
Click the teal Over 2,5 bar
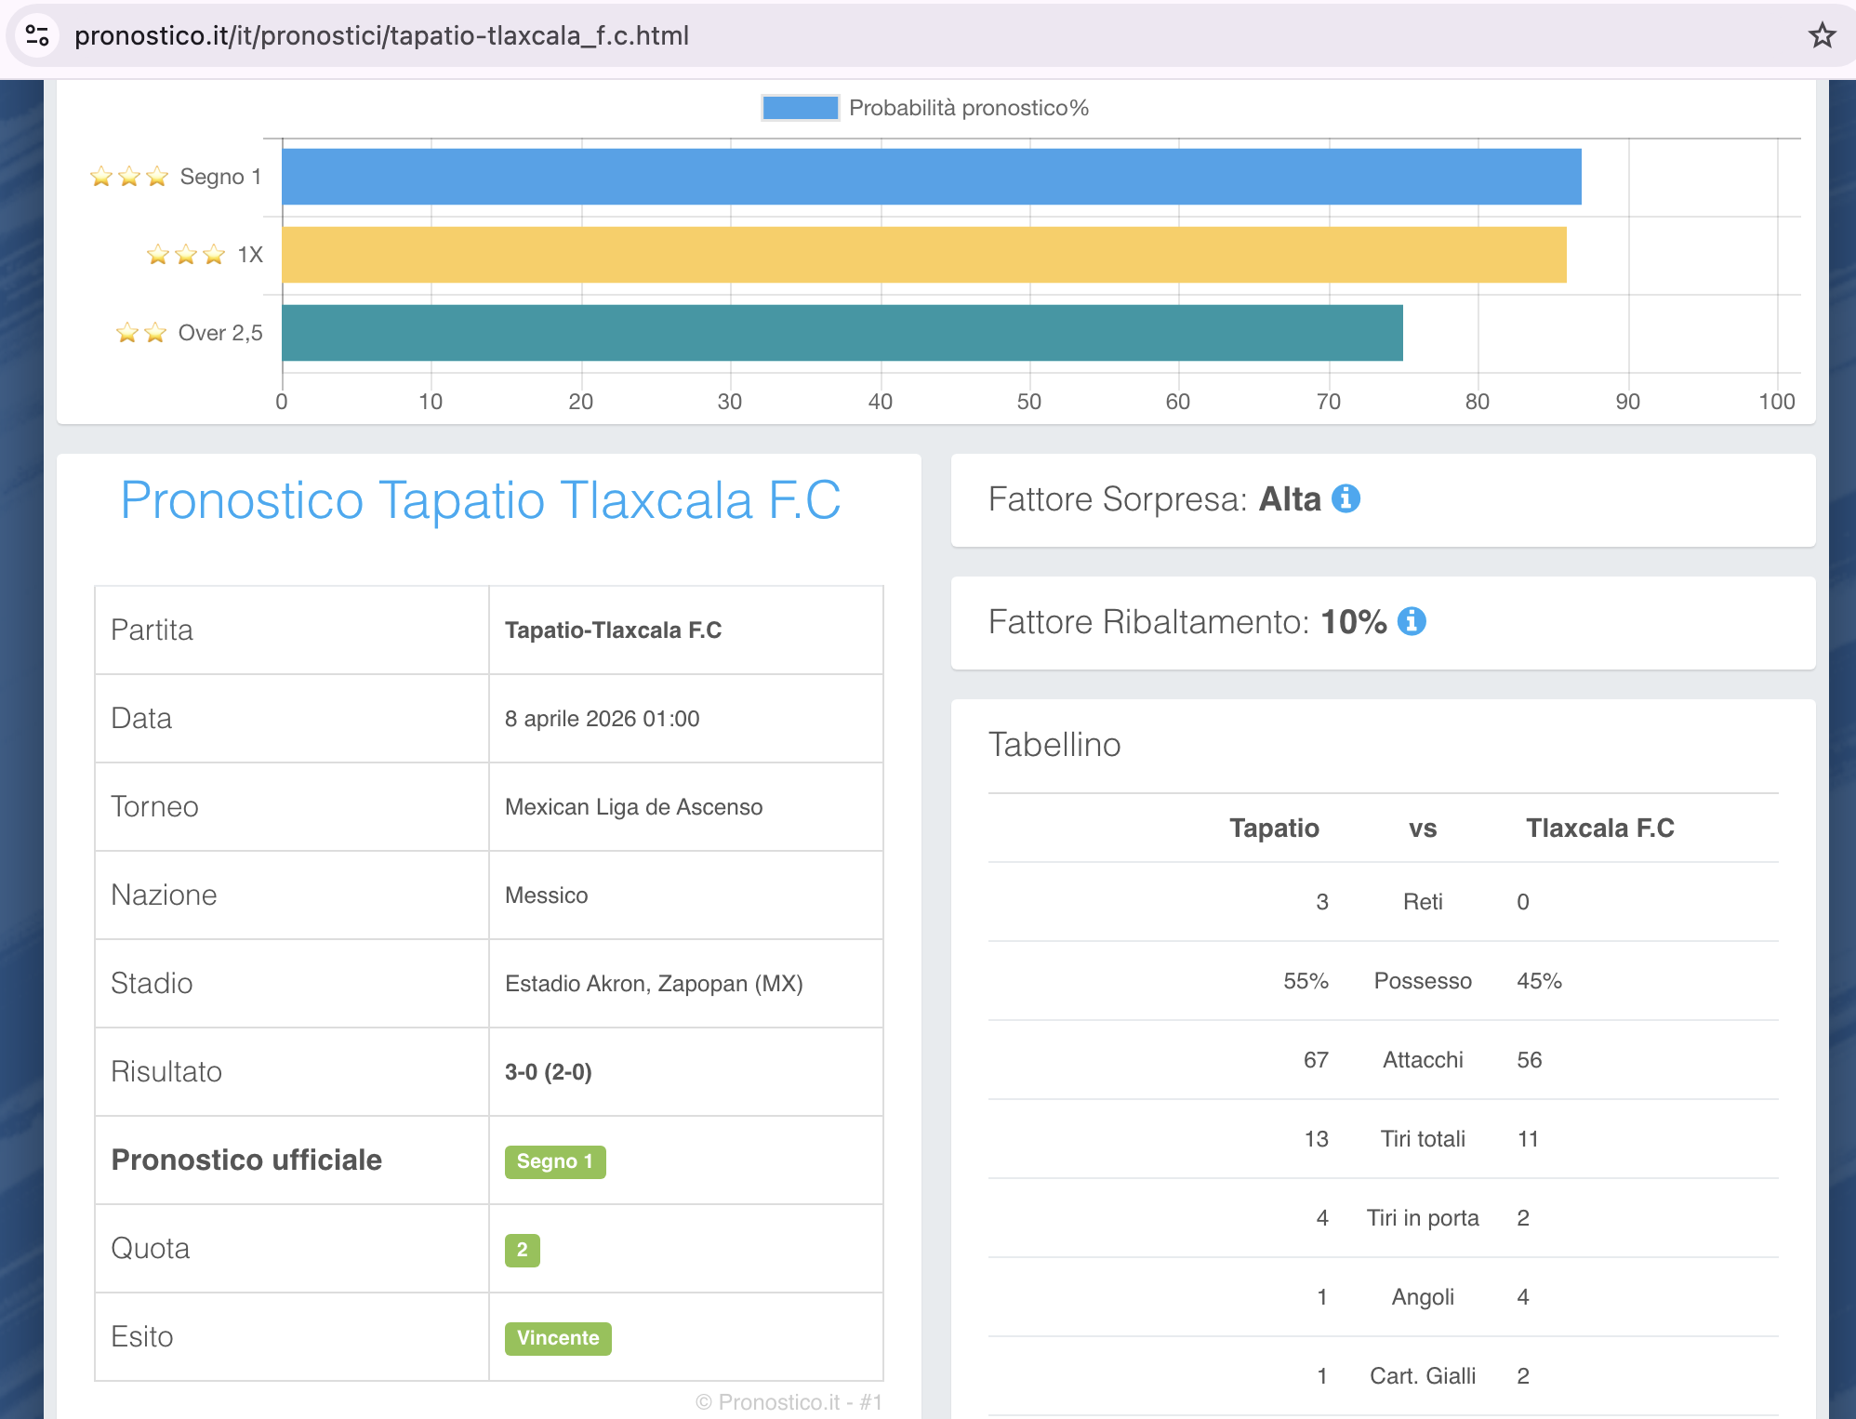pos(842,333)
